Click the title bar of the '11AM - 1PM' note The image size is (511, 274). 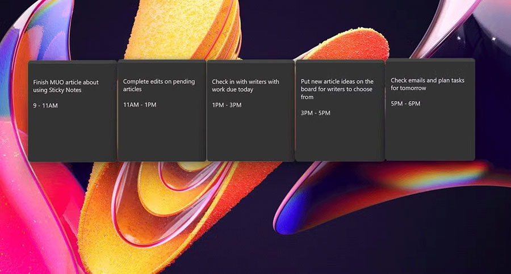point(161,65)
